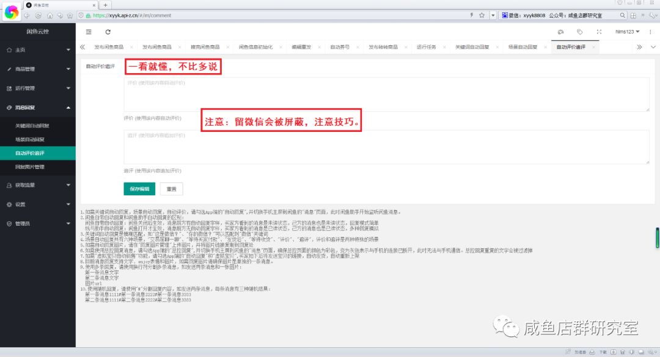660x357 pixels.
Task: Switch to the 关键词自动回复 tab
Action: click(x=472, y=47)
